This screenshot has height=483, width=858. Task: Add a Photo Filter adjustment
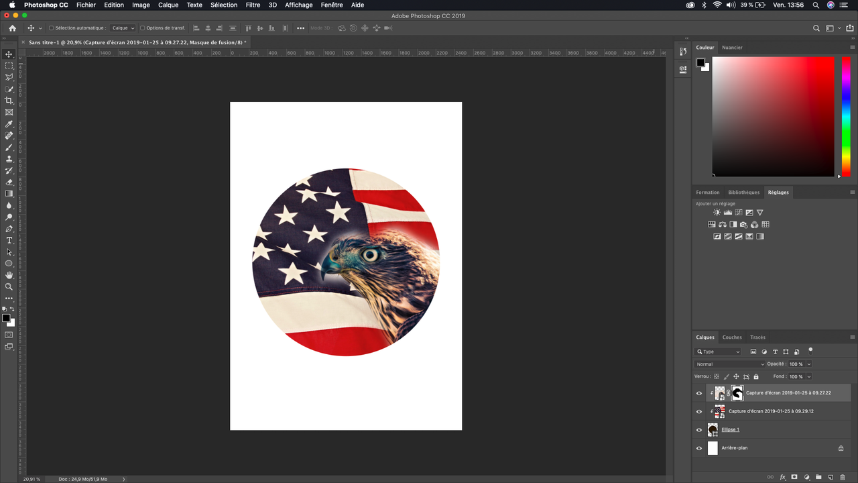(x=744, y=225)
